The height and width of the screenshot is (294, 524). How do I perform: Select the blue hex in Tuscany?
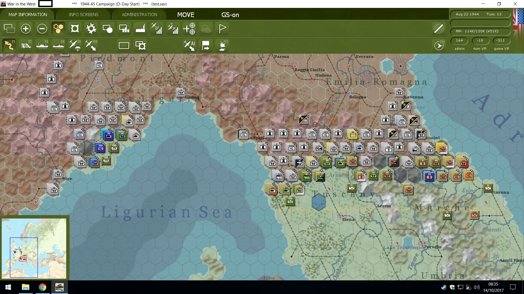coord(318,203)
